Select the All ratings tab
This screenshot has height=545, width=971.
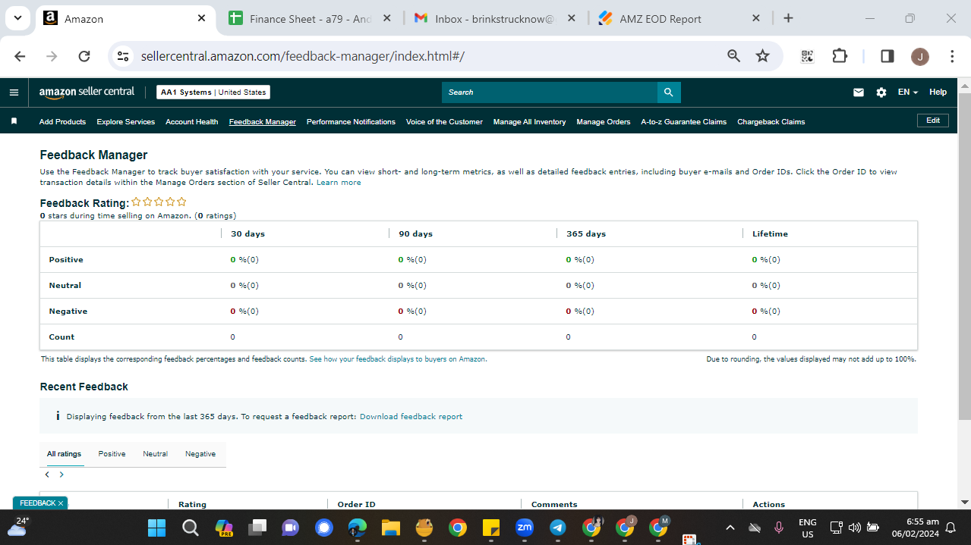tap(64, 454)
